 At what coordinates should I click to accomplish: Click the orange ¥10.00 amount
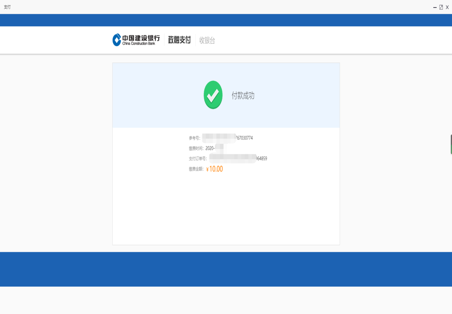click(x=214, y=169)
